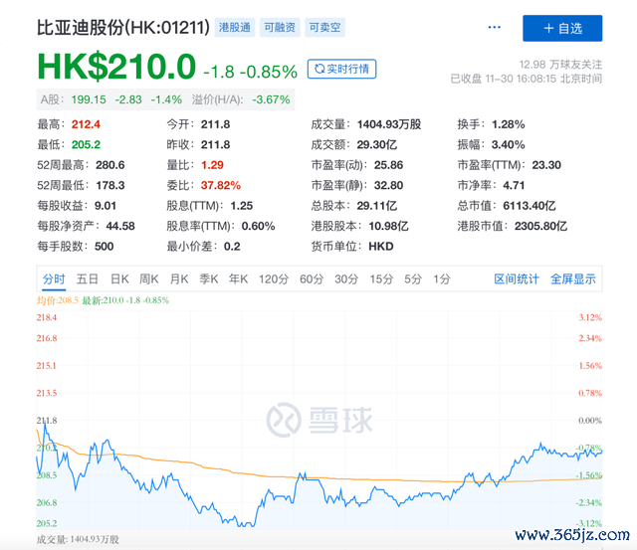Click the 最高 value 212.4
This screenshot has height=550, width=637.
click(86, 124)
